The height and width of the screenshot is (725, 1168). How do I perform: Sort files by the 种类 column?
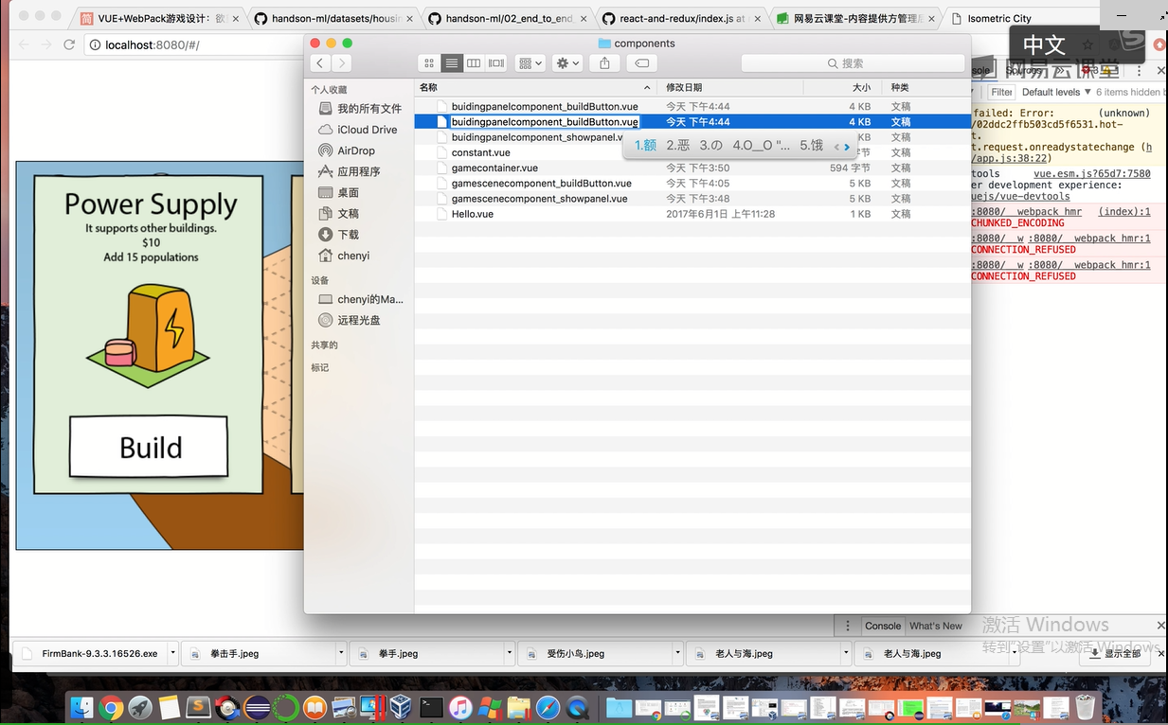(925, 87)
